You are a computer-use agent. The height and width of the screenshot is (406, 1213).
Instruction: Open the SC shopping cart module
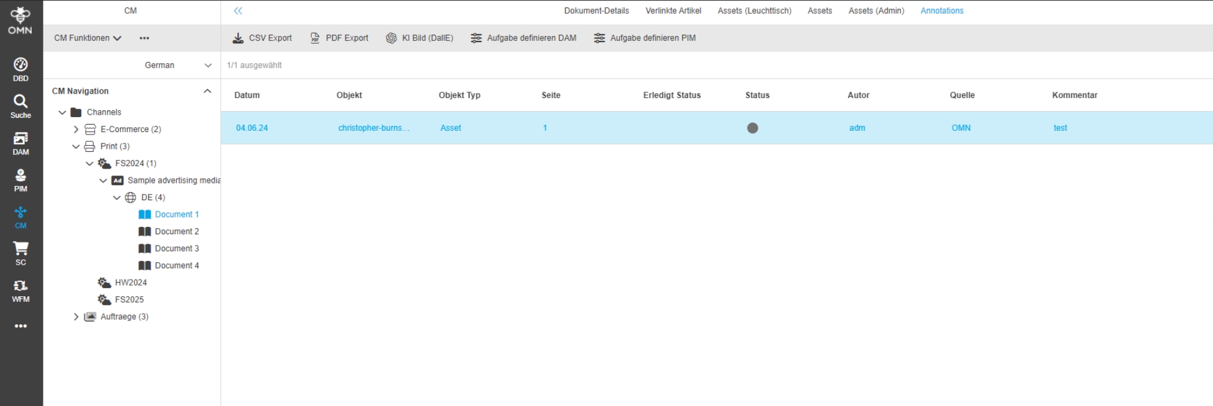[20, 253]
